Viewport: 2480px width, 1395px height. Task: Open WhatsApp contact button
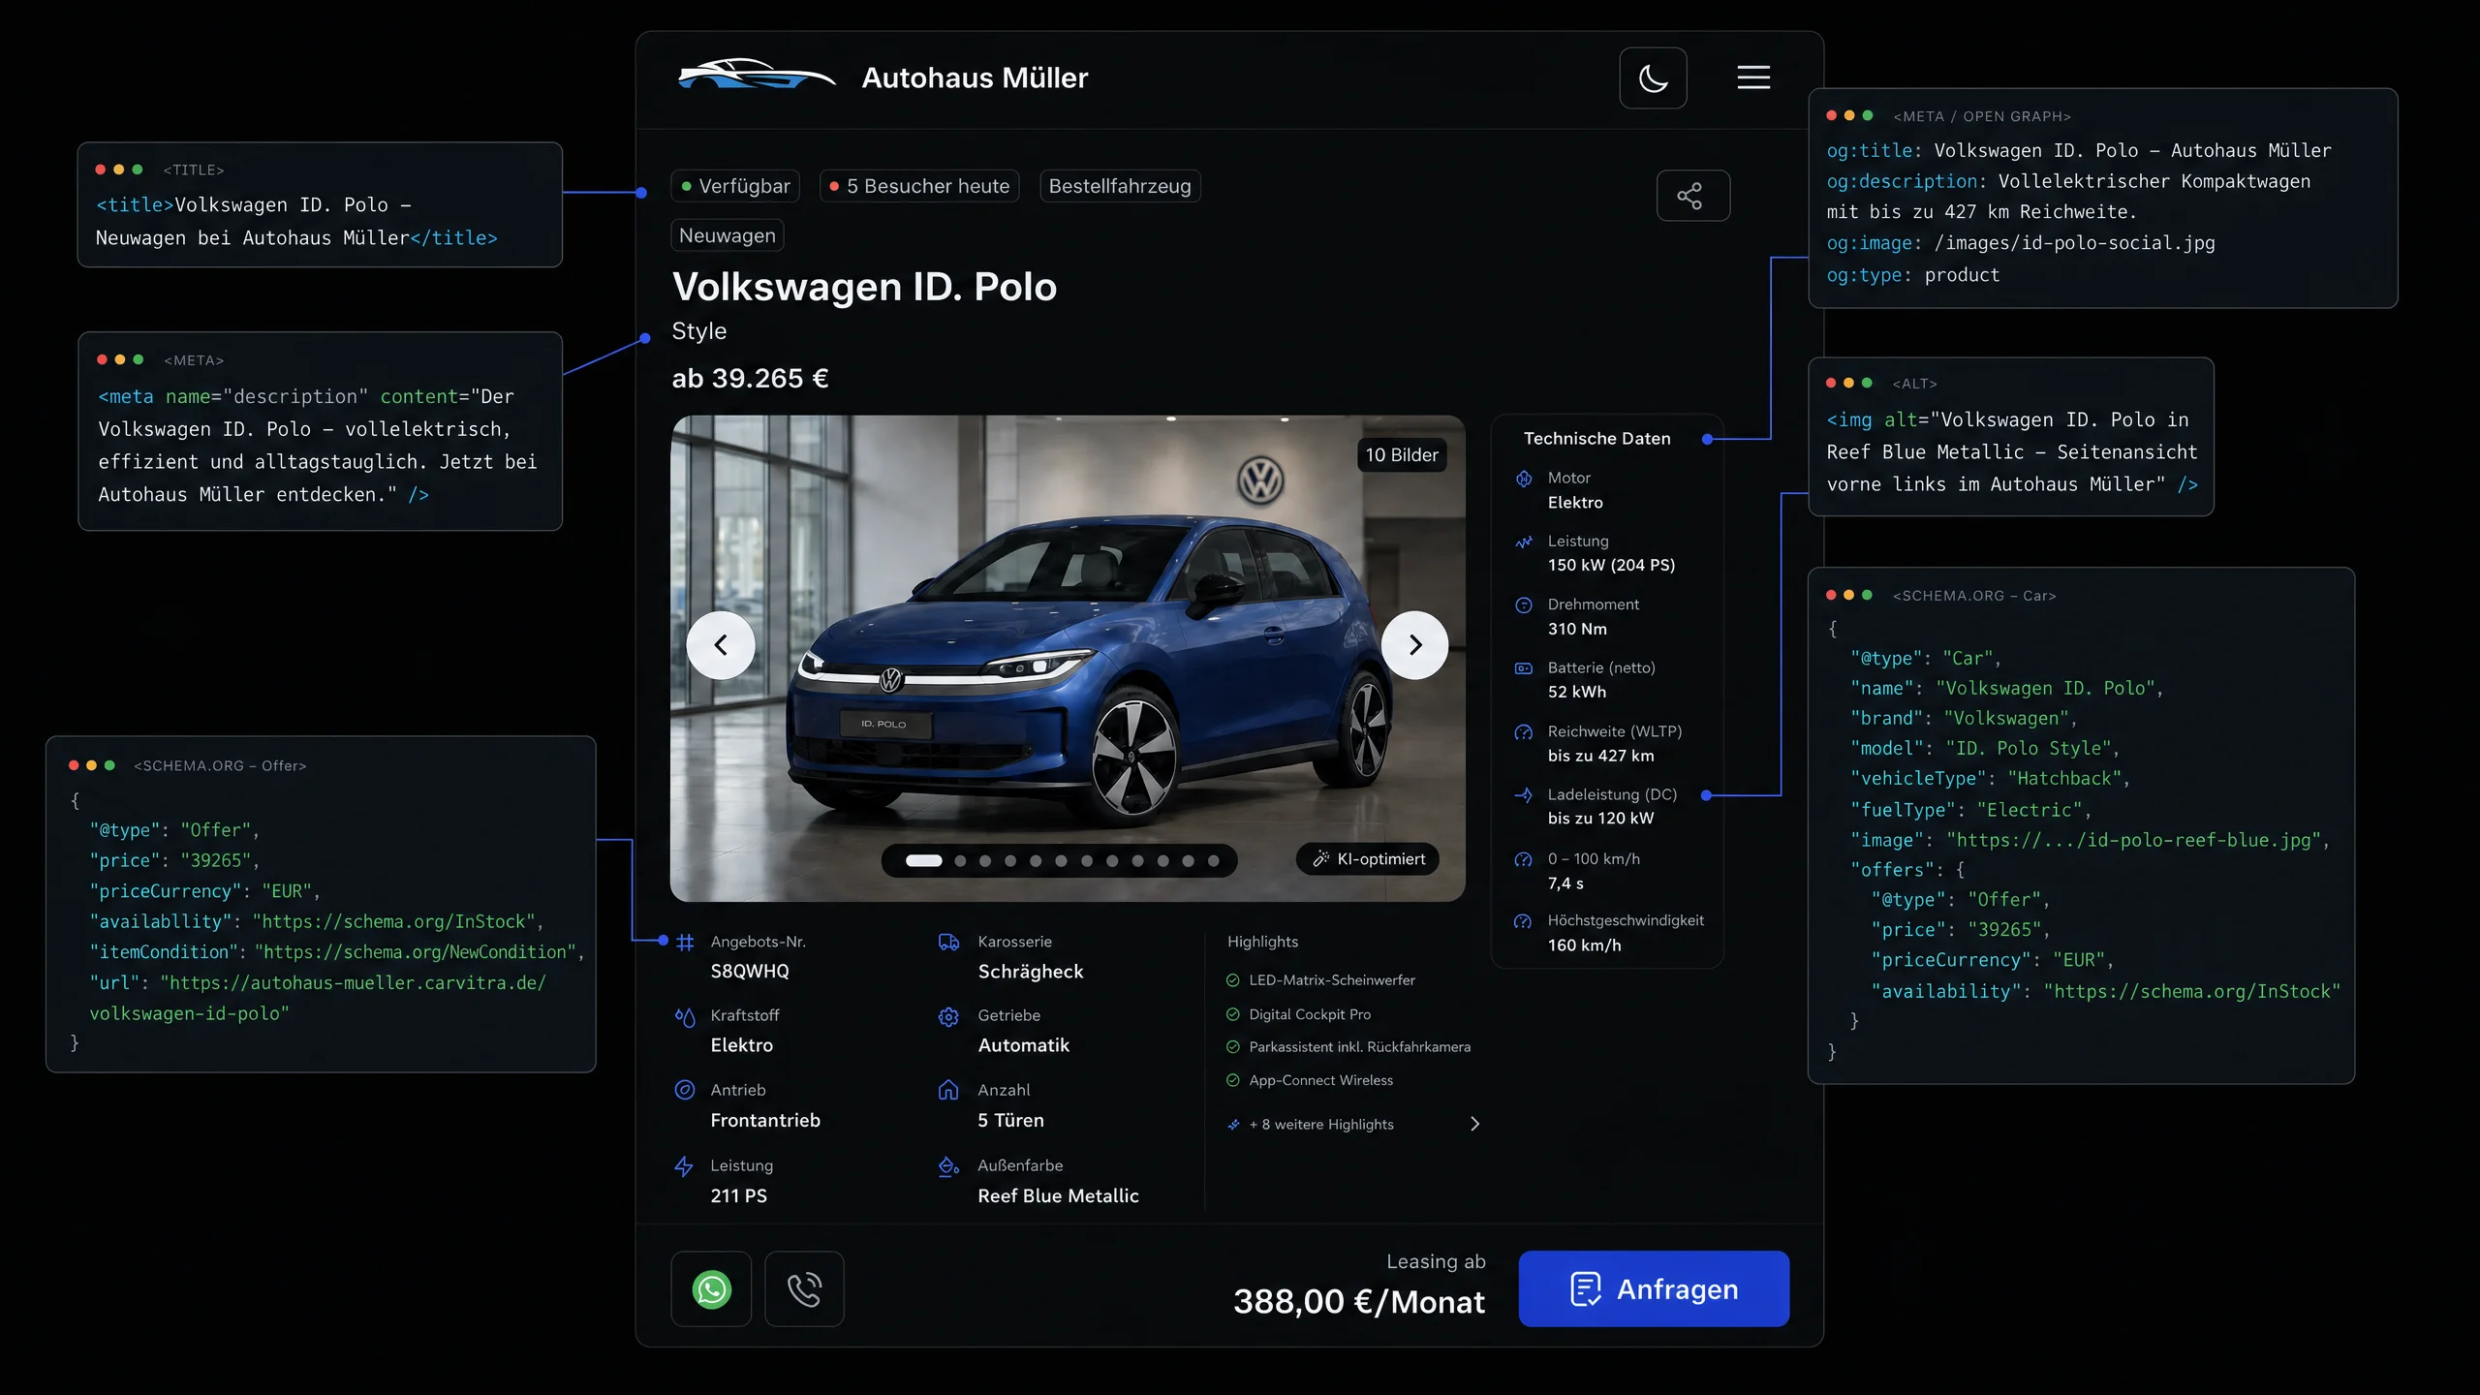pyautogui.click(x=711, y=1288)
